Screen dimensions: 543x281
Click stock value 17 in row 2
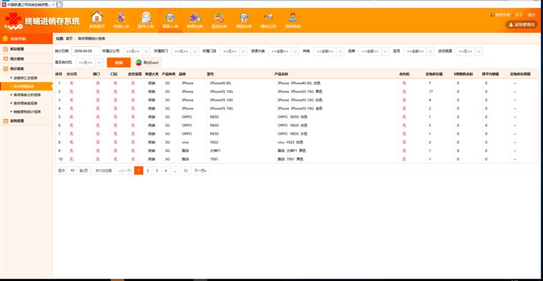click(x=431, y=92)
